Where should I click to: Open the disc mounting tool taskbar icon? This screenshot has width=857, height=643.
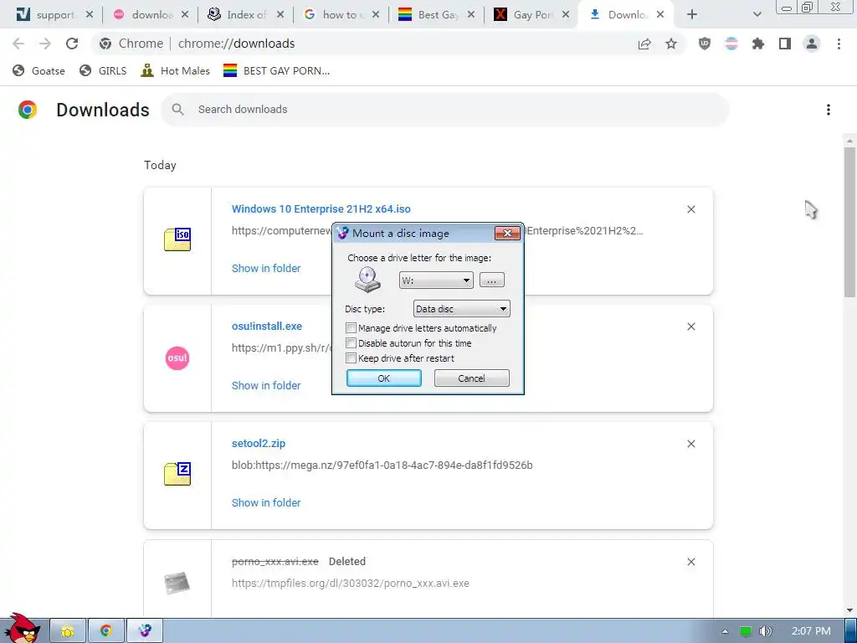point(145,631)
